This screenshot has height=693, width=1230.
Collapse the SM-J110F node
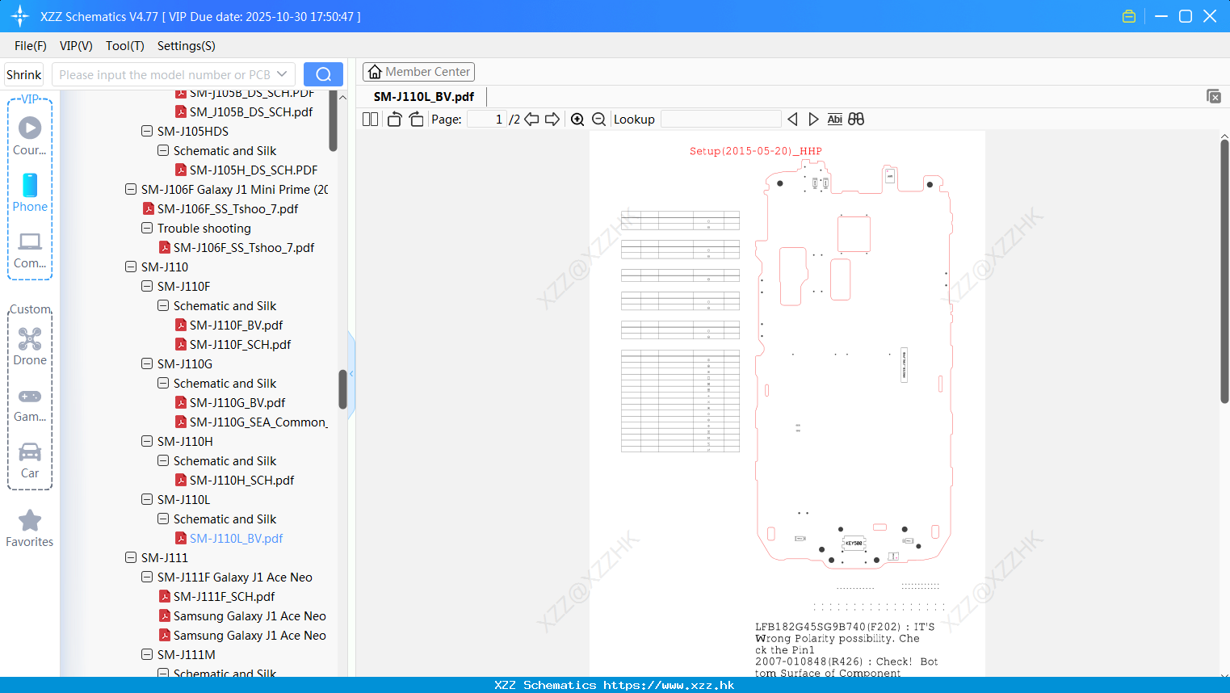tap(147, 286)
